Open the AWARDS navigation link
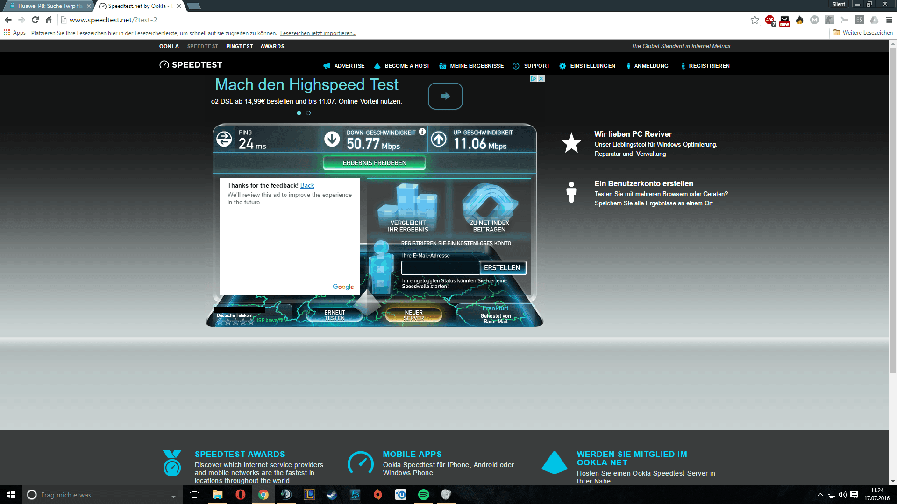 pos(272,46)
